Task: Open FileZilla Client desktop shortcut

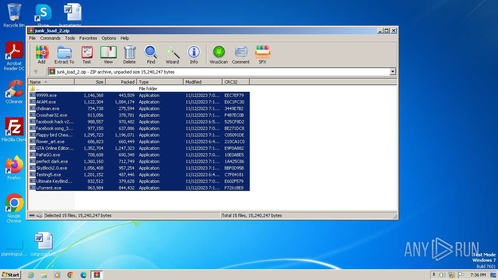Action: (x=14, y=129)
